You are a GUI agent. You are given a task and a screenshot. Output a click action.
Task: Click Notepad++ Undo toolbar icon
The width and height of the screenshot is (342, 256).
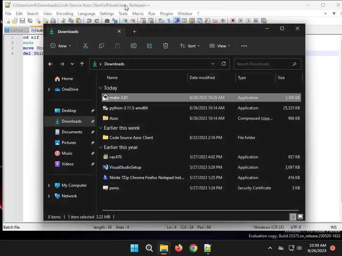tap(89, 21)
